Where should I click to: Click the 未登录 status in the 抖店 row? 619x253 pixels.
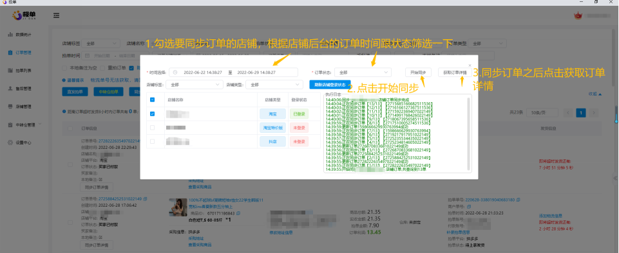click(299, 141)
